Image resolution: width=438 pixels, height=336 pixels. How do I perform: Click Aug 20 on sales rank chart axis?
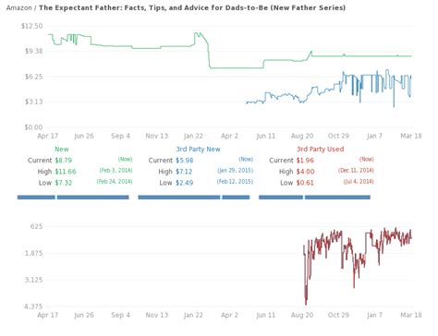coord(302,315)
